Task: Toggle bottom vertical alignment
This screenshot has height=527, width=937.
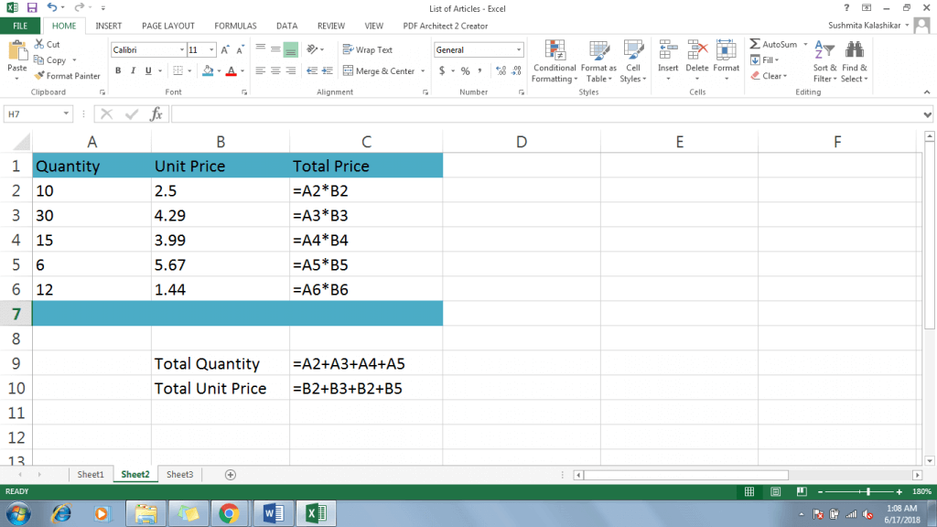Action: 290,49
